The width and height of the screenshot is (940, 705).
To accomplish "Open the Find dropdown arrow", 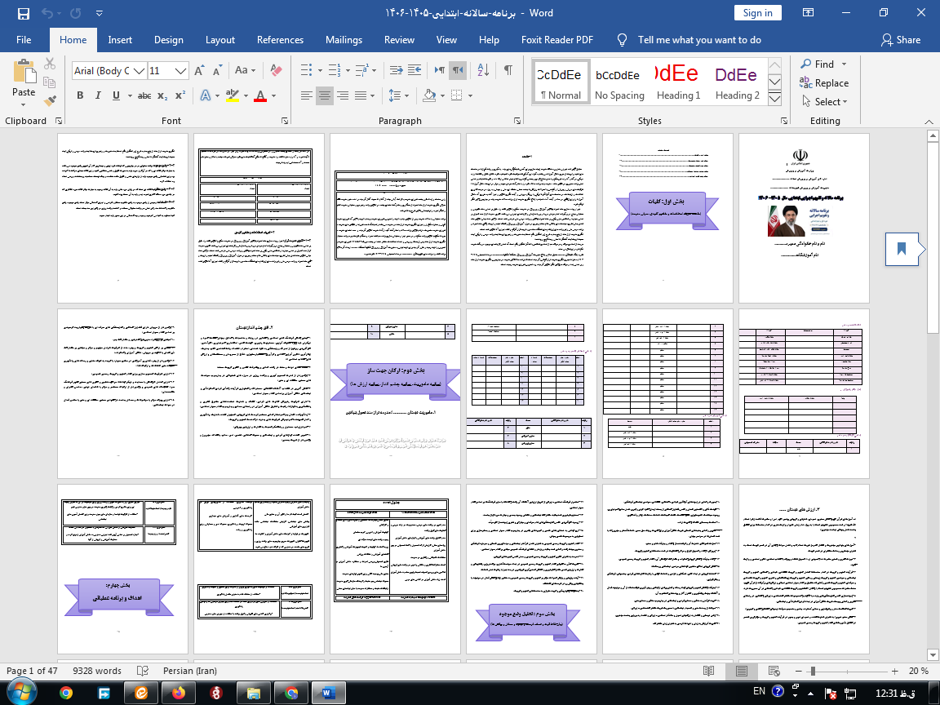I will pyautogui.click(x=844, y=64).
